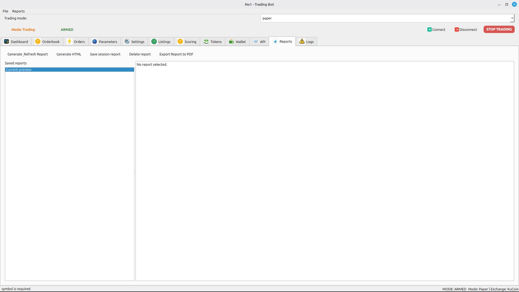Switch to the Orders tab
Screen dimensions: 519x292
[76, 41]
